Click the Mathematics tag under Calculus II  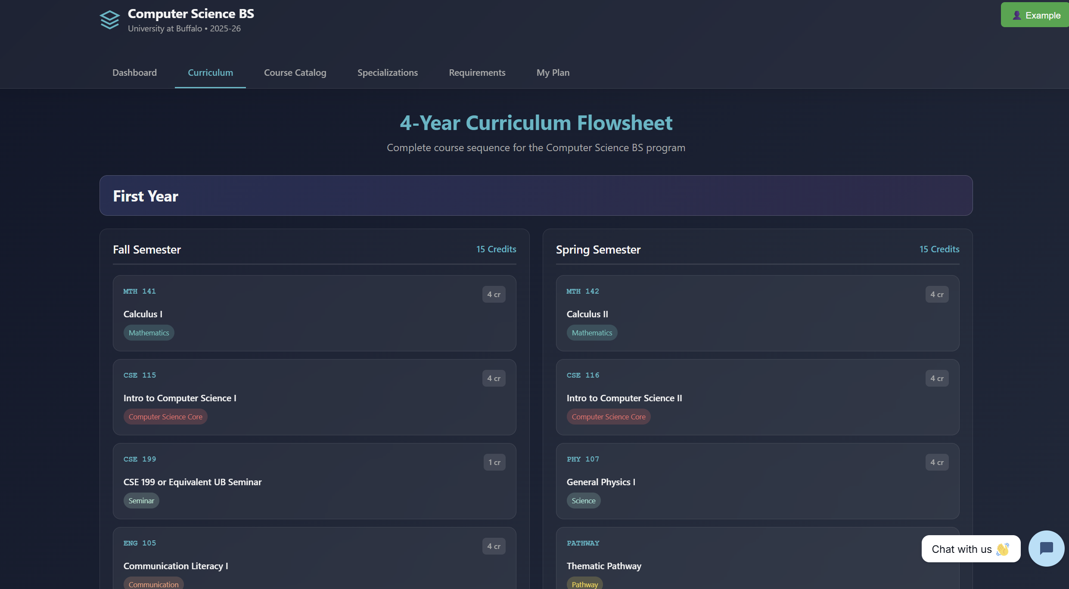coord(592,333)
